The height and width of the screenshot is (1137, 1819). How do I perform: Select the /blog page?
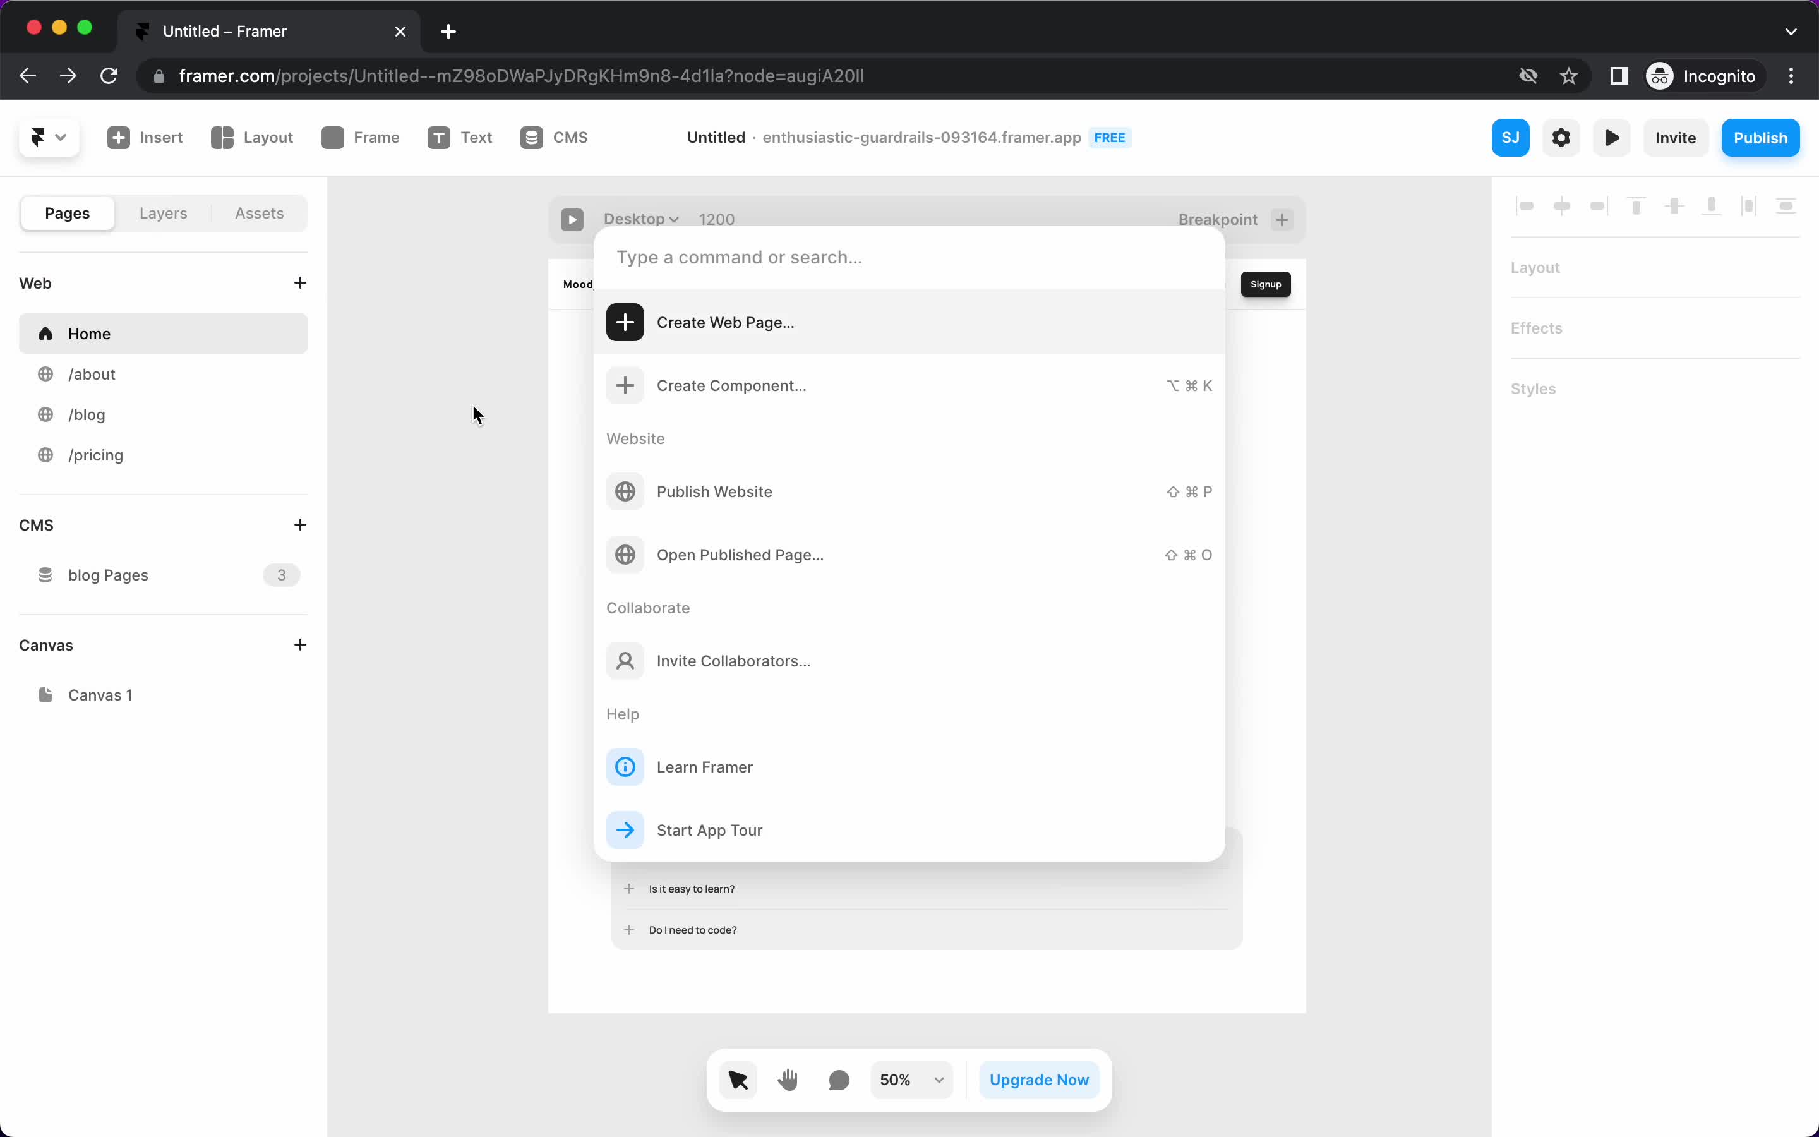87,414
